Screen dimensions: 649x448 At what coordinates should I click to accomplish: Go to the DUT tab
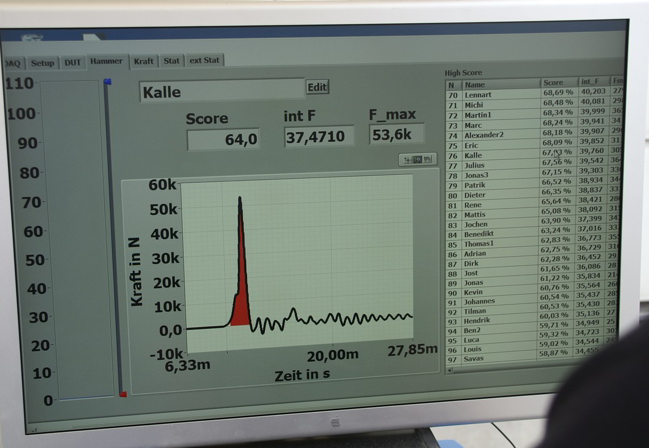pyautogui.click(x=72, y=62)
